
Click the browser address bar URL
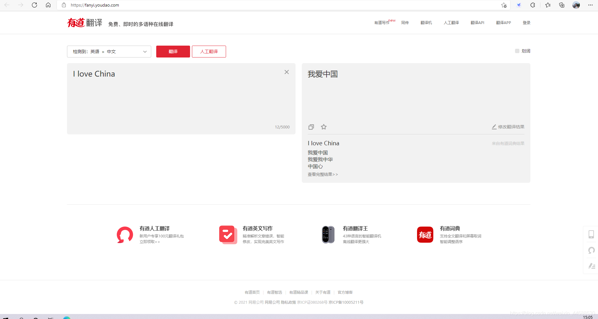tap(95, 5)
